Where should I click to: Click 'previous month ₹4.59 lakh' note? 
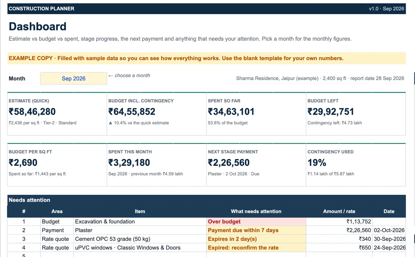157,174
